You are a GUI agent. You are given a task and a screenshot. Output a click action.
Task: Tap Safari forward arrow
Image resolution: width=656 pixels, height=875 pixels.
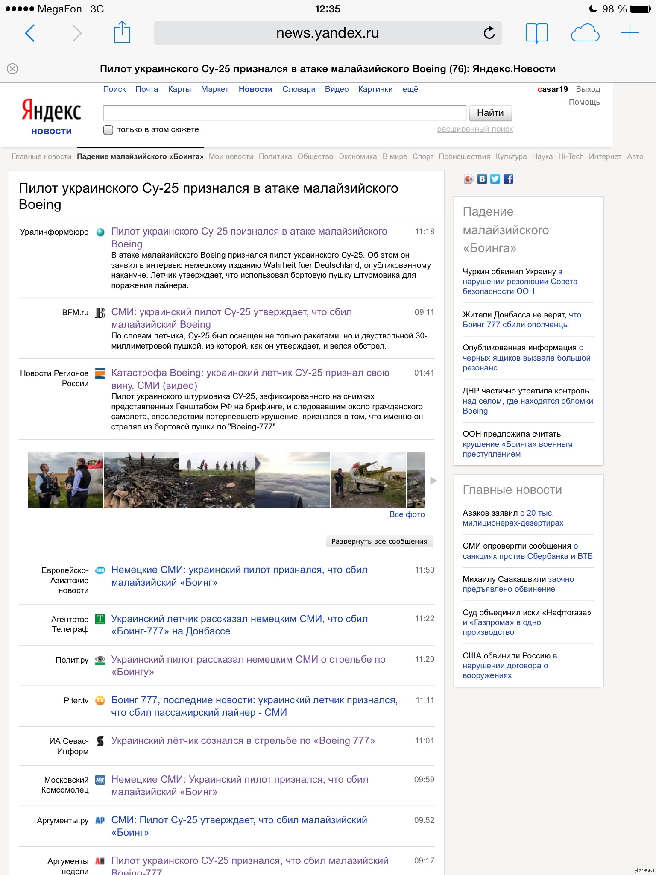pyautogui.click(x=77, y=33)
